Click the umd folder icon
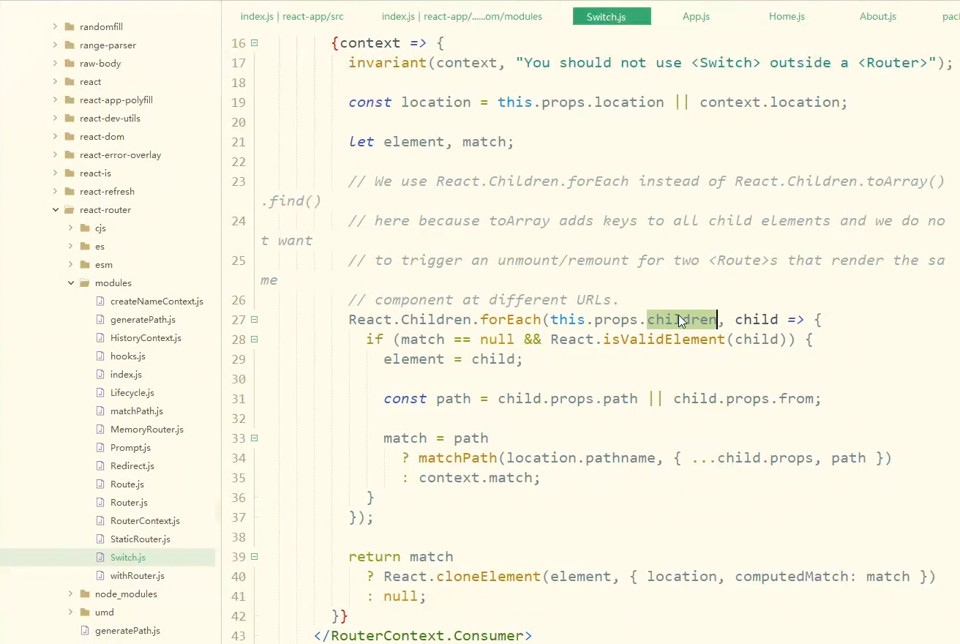This screenshot has width=960, height=644. (x=85, y=612)
